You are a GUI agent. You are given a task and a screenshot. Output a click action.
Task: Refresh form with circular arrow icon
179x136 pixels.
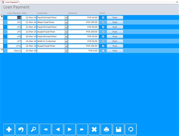pyautogui.click(x=131, y=129)
